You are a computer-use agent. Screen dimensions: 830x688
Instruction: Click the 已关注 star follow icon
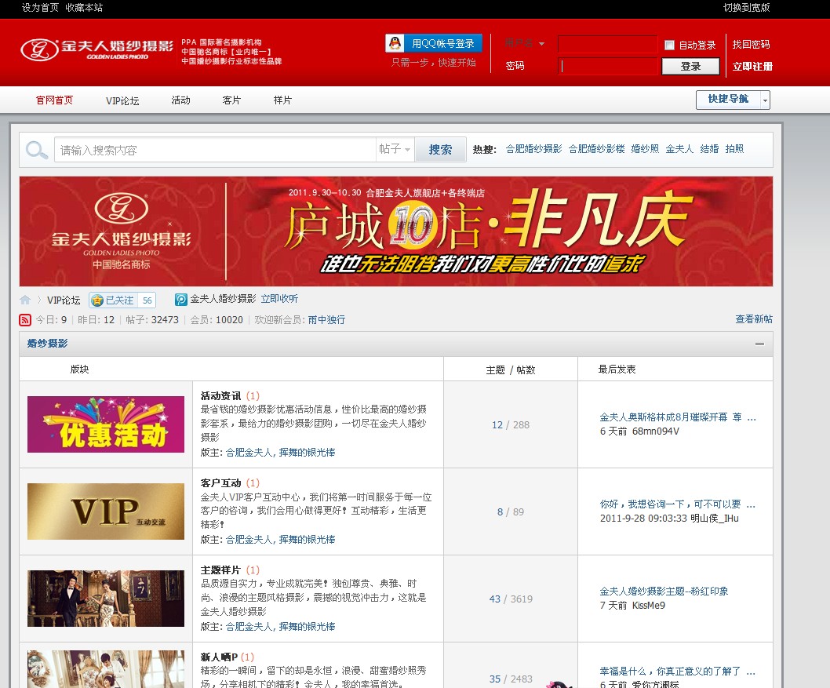[97, 300]
